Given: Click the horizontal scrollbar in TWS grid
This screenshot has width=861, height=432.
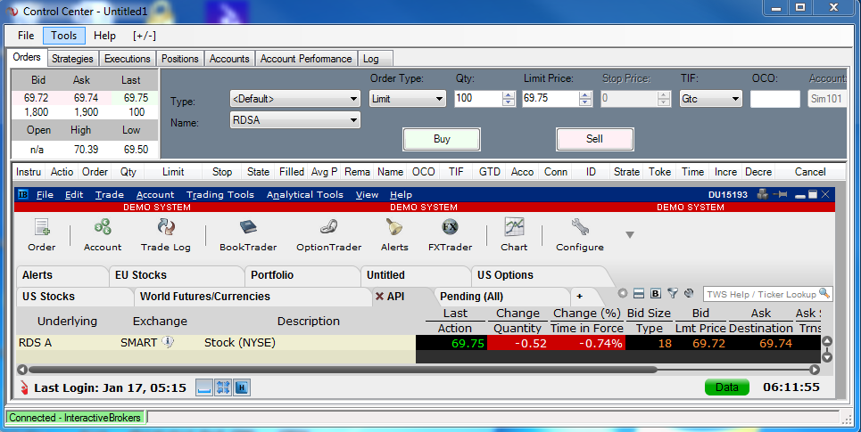Looking at the screenshot, I should tap(342, 370).
